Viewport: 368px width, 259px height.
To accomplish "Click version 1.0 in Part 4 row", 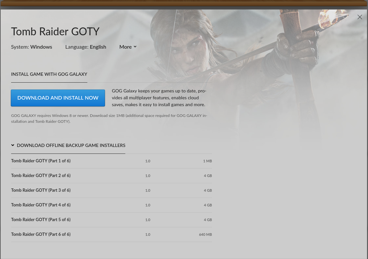I will 148,205.
